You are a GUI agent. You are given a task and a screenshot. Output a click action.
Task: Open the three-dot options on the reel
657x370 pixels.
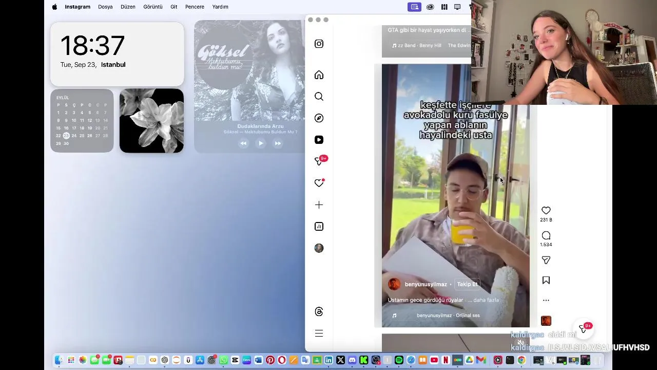click(x=546, y=300)
